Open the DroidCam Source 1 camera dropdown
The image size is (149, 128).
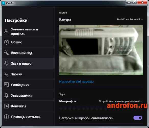(x=130, y=19)
